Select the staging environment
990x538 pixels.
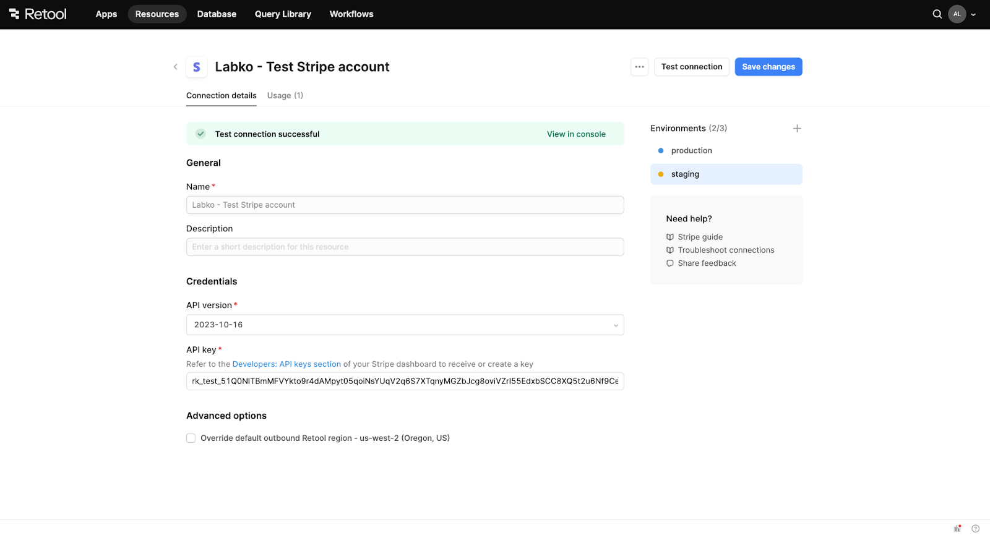[726, 174]
